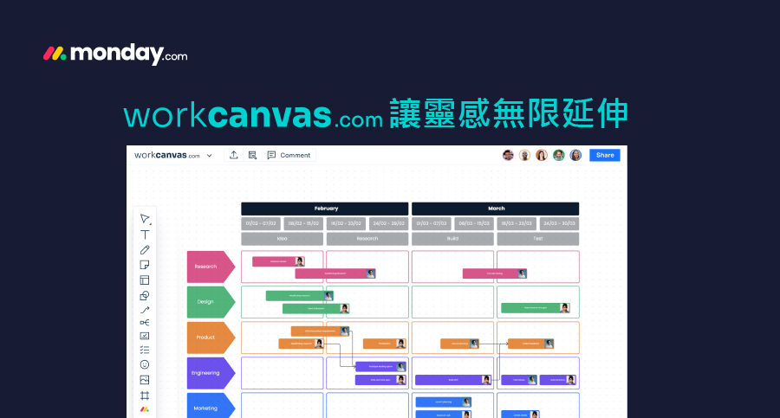This screenshot has width=780, height=418.
Task: Click the chart widget tool icon
Action: [x=145, y=336]
